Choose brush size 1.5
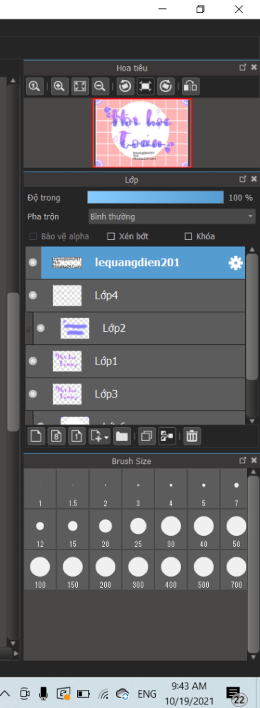The image size is (260, 708). pos(73,489)
